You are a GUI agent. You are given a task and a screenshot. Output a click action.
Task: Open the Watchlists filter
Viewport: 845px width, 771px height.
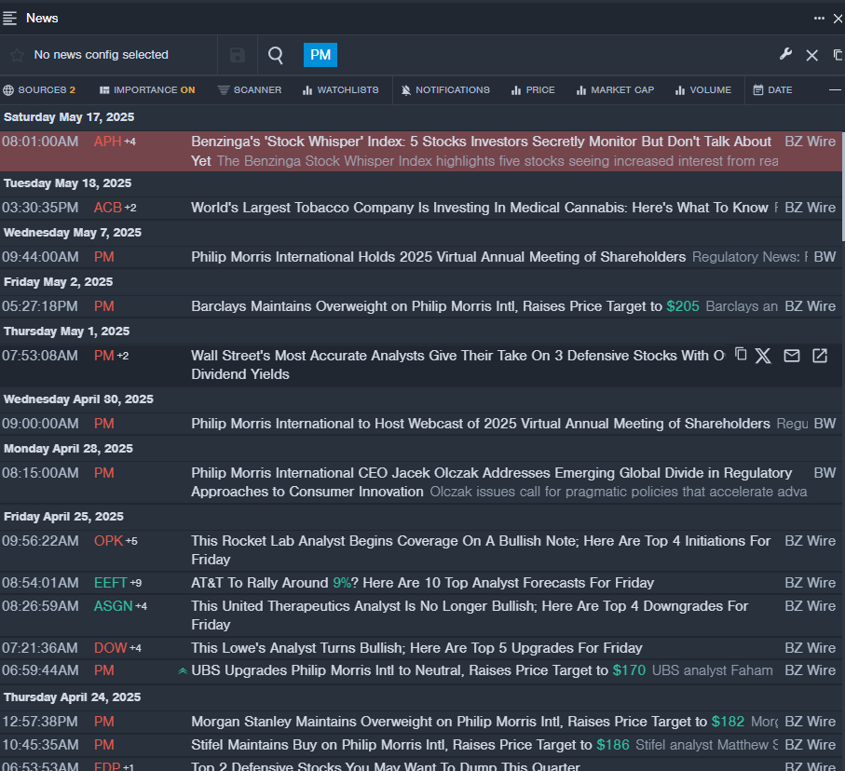(341, 90)
